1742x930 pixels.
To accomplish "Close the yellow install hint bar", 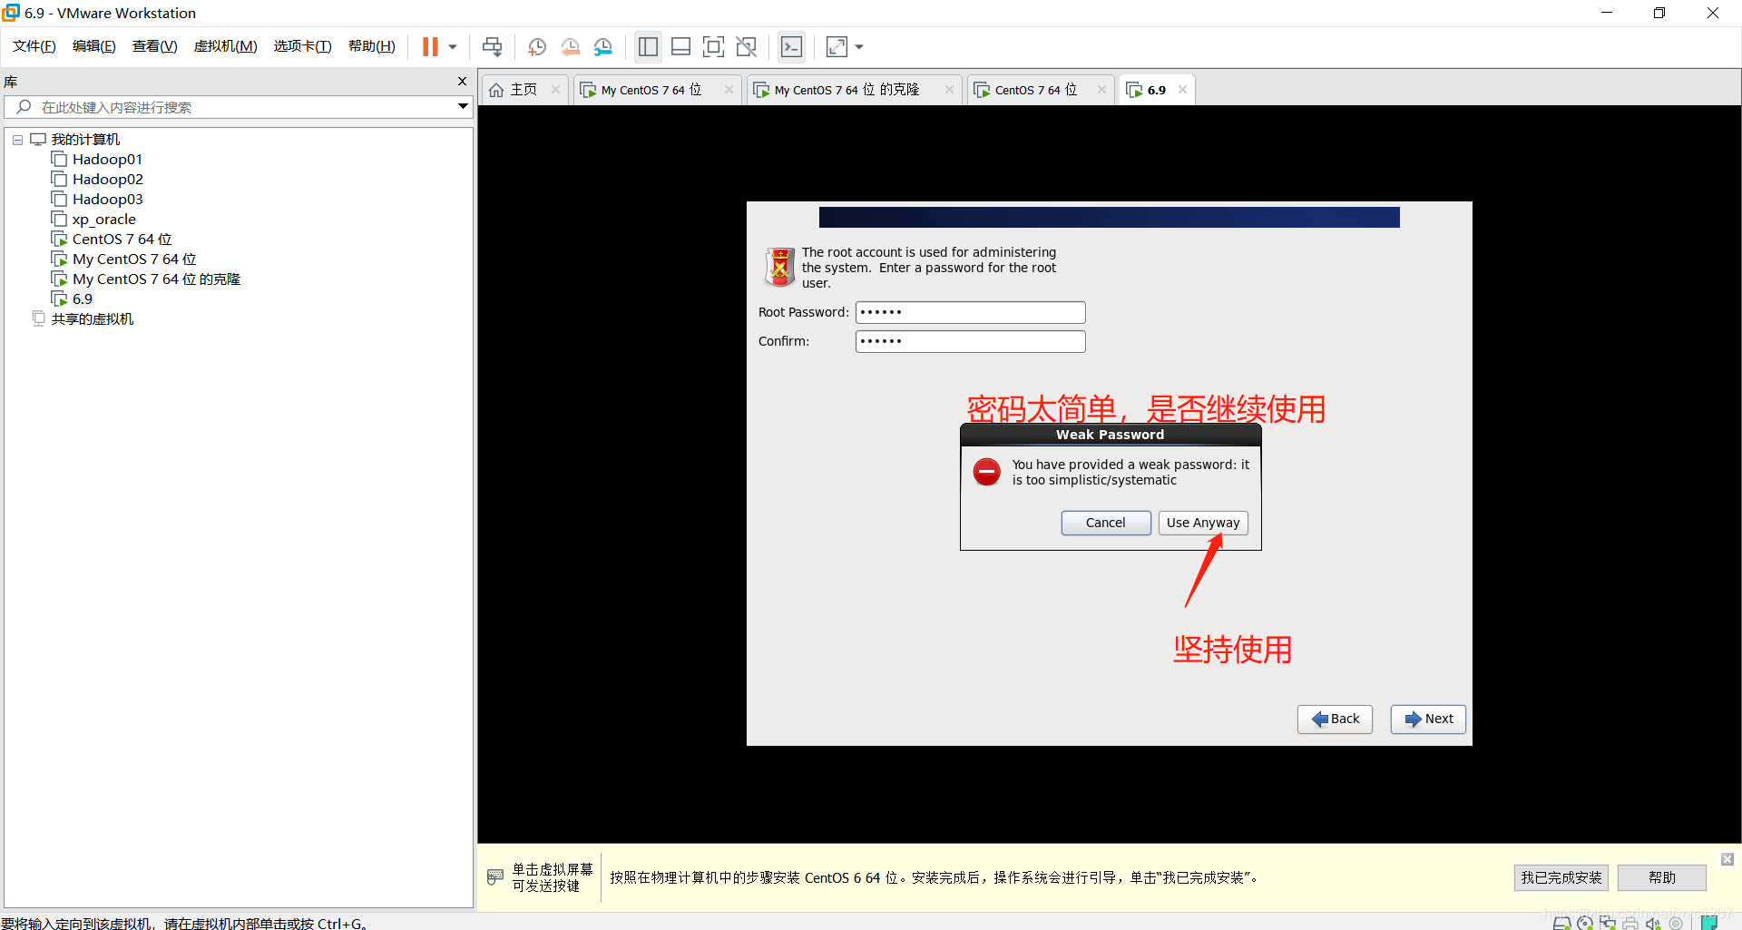I will (1727, 859).
